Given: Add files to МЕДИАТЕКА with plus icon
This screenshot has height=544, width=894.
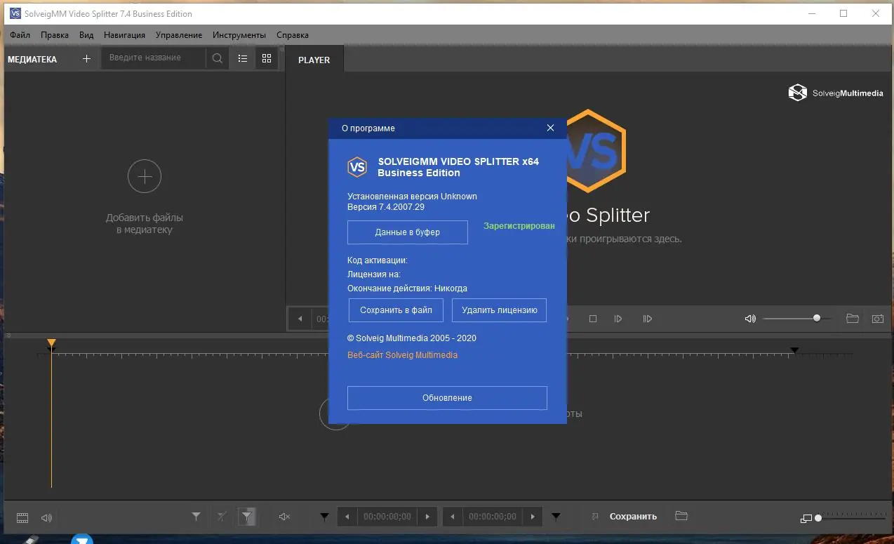Looking at the screenshot, I should coord(86,59).
